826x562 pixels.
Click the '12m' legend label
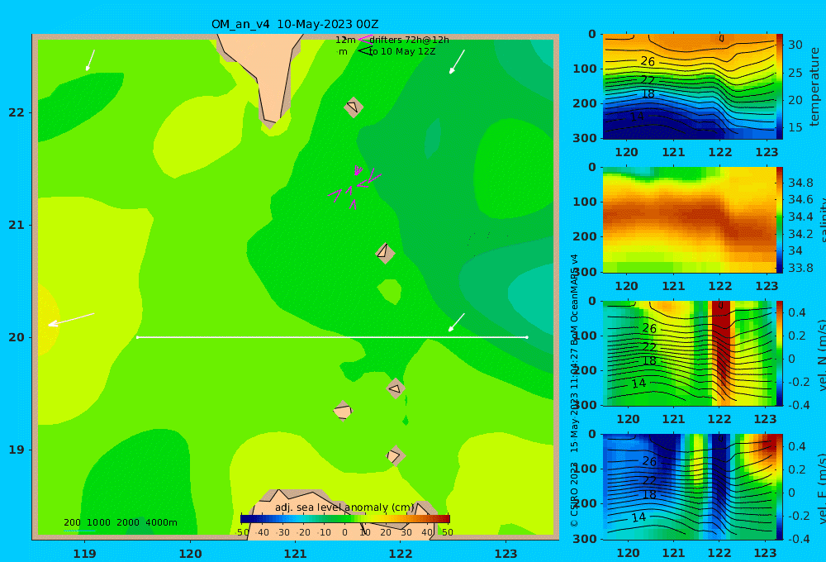click(345, 40)
